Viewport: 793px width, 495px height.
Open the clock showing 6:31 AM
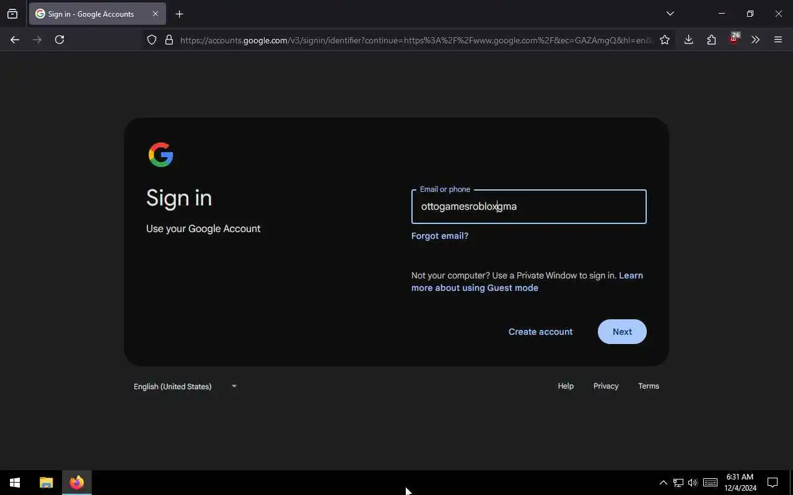coord(740,483)
